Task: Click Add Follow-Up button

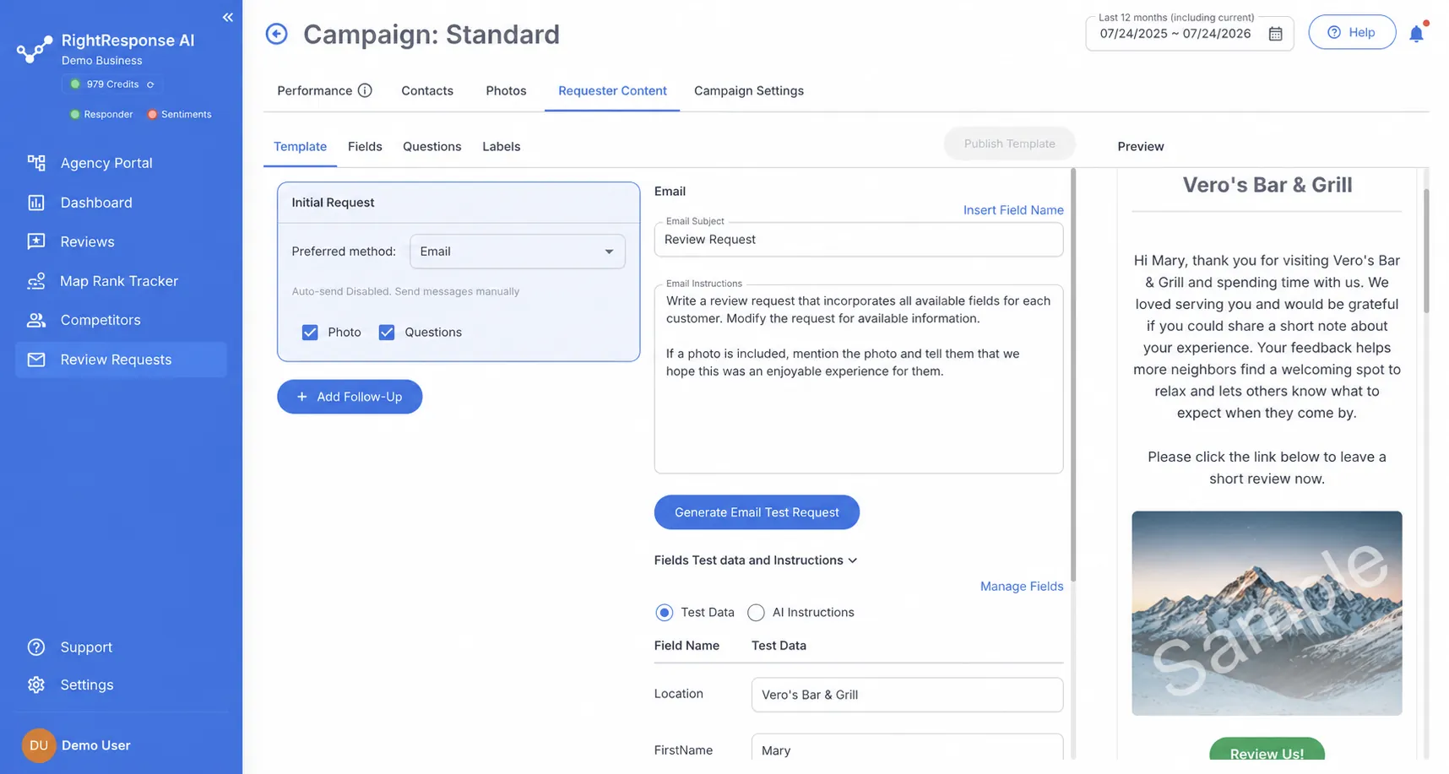Action: coord(350,397)
